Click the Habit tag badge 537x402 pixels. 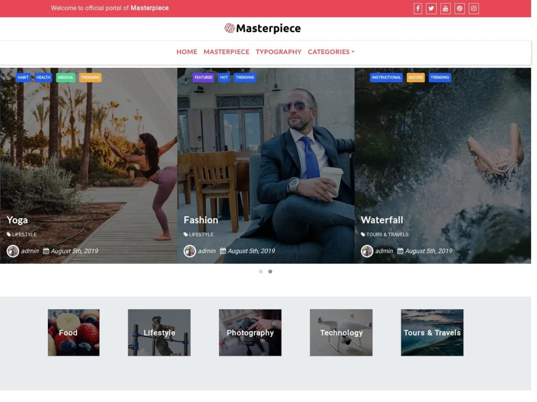[x=23, y=77]
